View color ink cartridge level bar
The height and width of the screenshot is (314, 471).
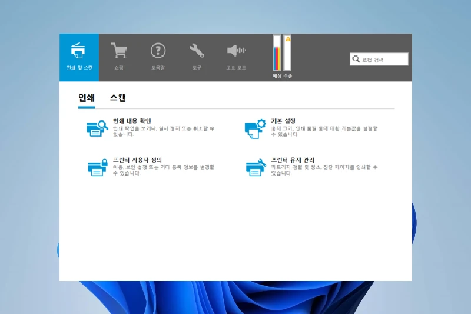tap(277, 52)
